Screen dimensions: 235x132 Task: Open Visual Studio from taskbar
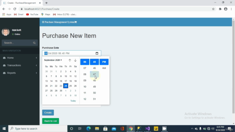point(148,129)
